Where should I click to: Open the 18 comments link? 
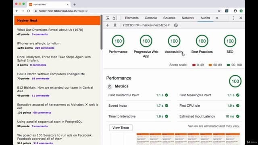40,79
